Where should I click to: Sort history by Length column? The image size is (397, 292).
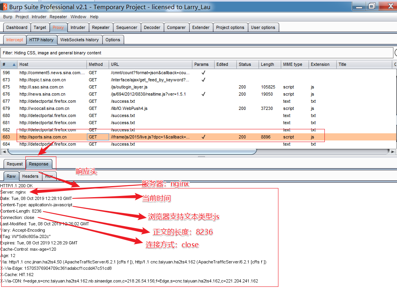[x=270, y=64]
